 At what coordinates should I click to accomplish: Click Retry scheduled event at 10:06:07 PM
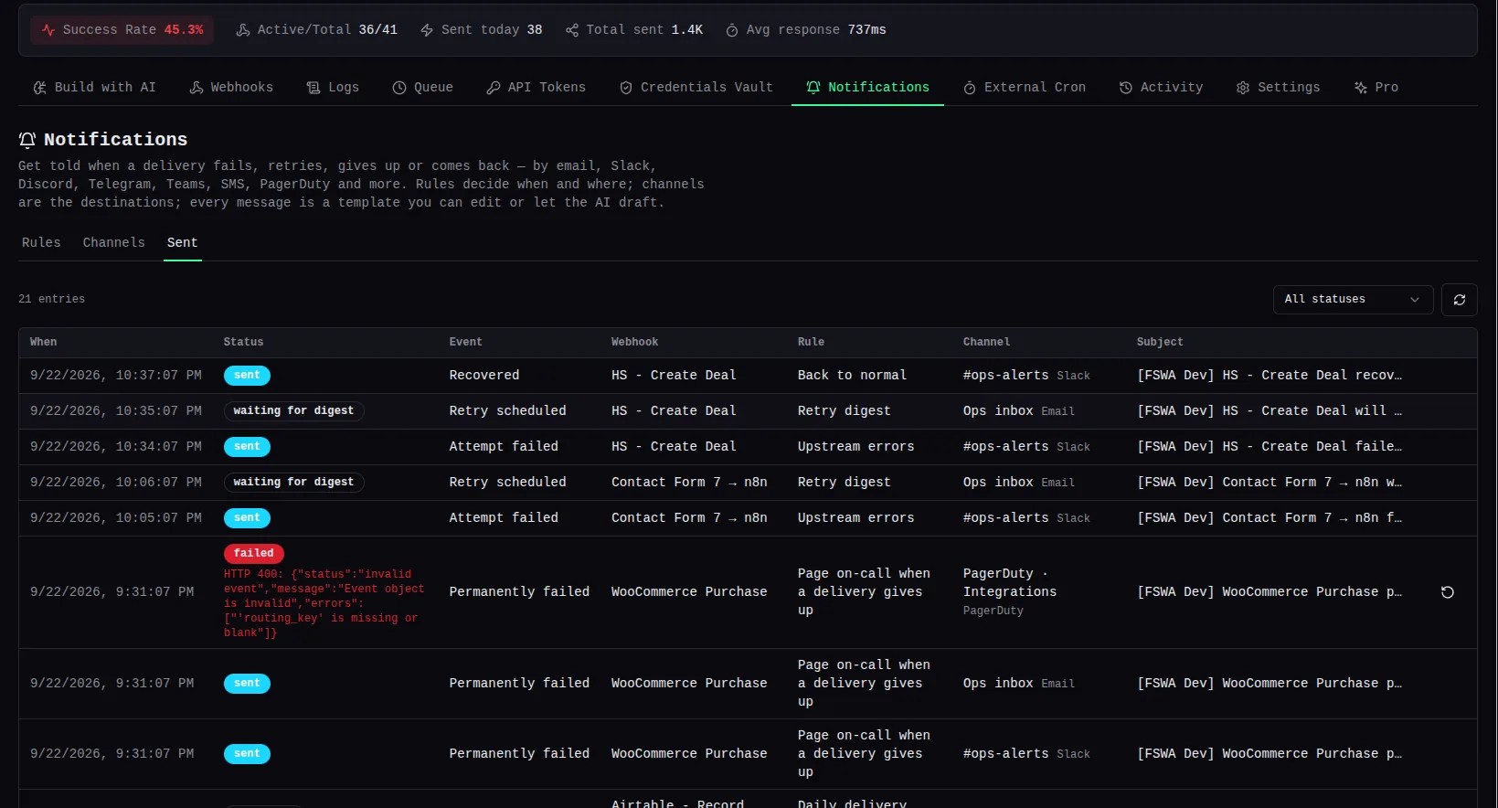pos(507,483)
